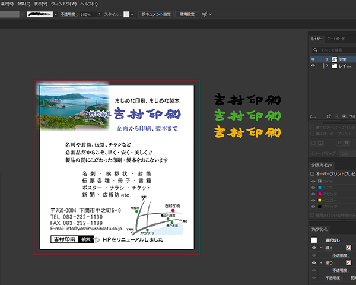Toggle visibility of the 文字 layer

point(313,59)
